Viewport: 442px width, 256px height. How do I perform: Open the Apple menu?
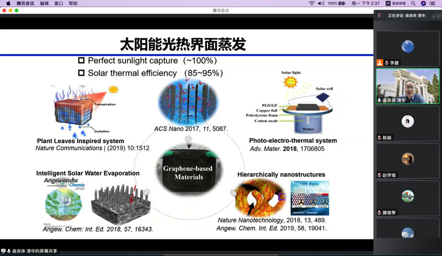(8, 3)
